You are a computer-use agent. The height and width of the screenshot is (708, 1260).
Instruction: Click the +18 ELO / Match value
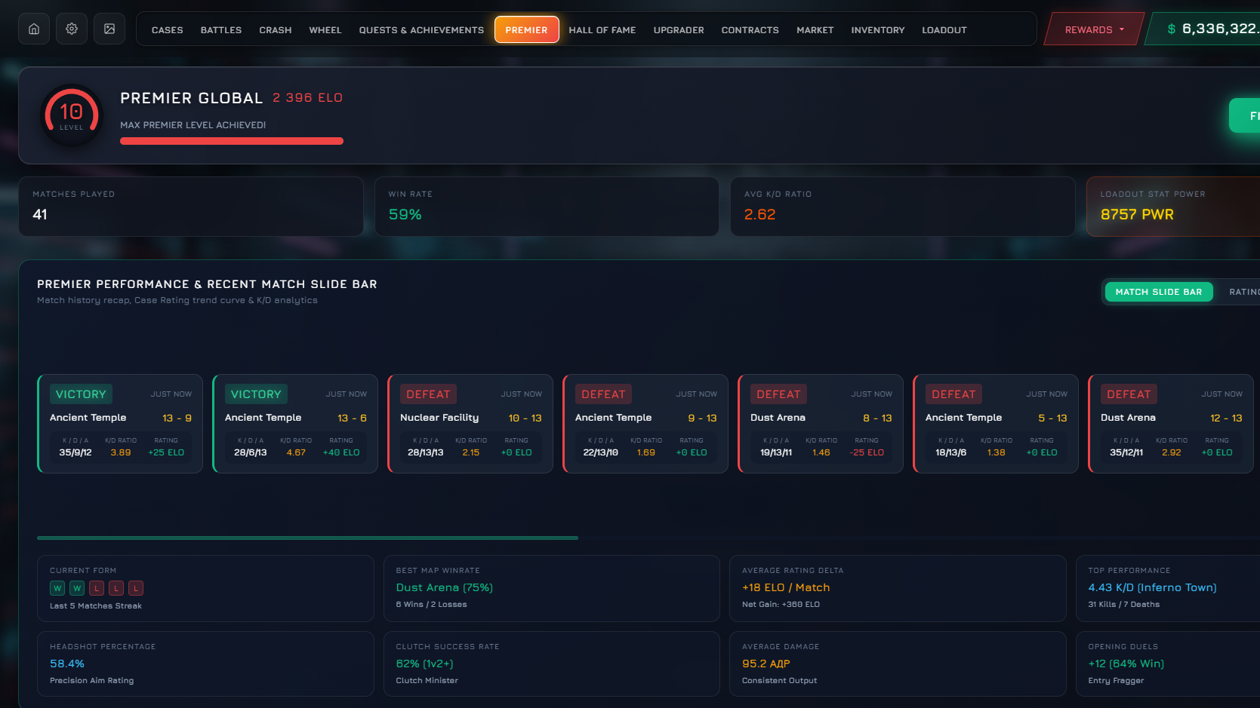point(786,587)
